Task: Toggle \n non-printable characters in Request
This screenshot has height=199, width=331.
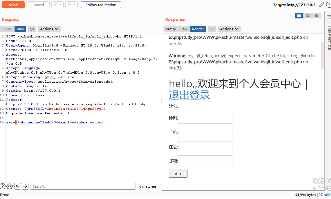Action: pyautogui.click(x=32, y=29)
